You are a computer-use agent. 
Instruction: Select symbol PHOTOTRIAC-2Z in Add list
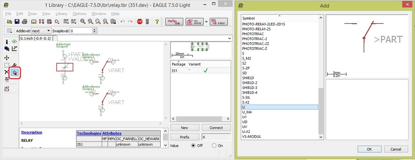(x=279, y=44)
